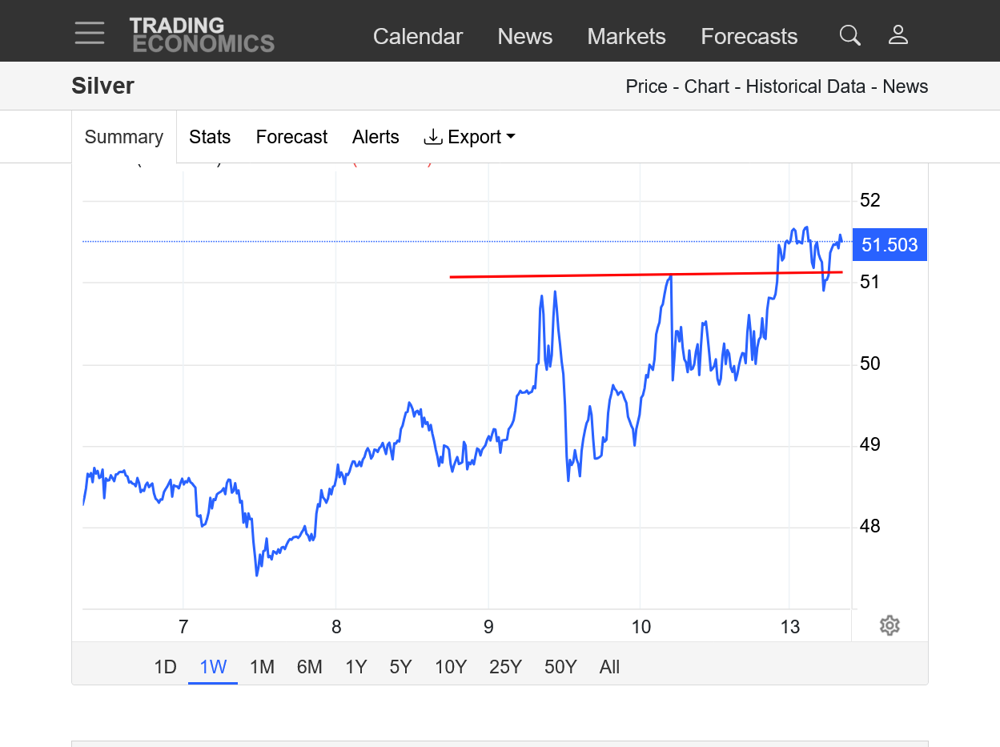Screen dimensions: 1000x747
Task: Click the 51.503 current price label
Action: pos(890,245)
